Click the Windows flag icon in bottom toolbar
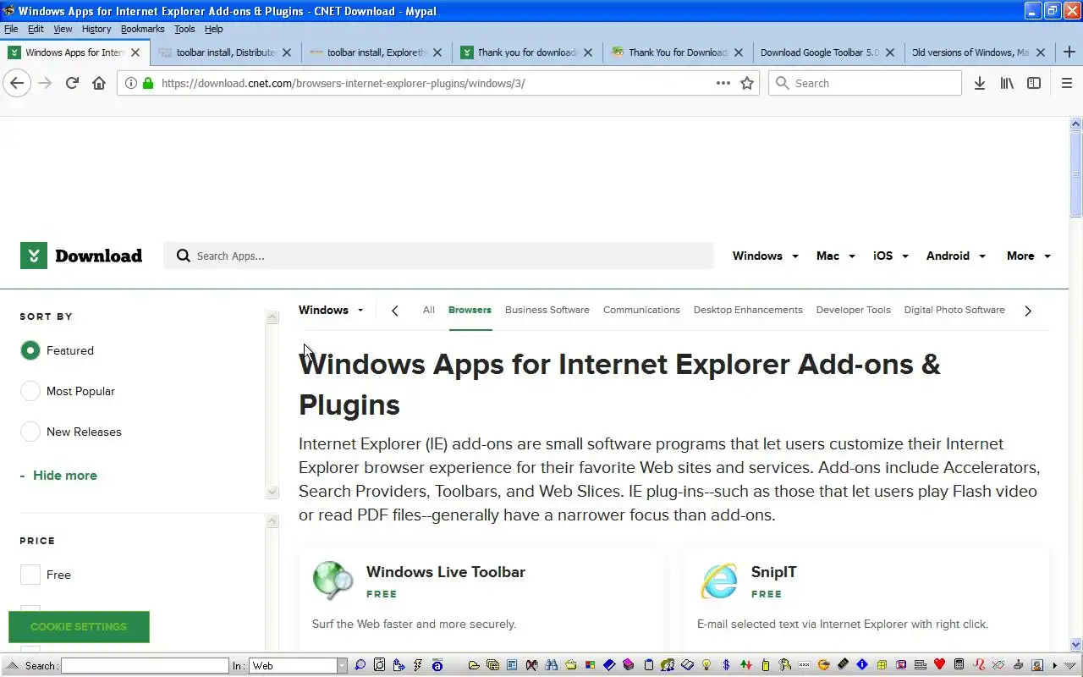 [x=590, y=665]
